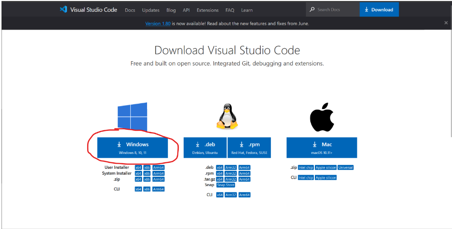Select User Installer x86 for Windows

147,167
